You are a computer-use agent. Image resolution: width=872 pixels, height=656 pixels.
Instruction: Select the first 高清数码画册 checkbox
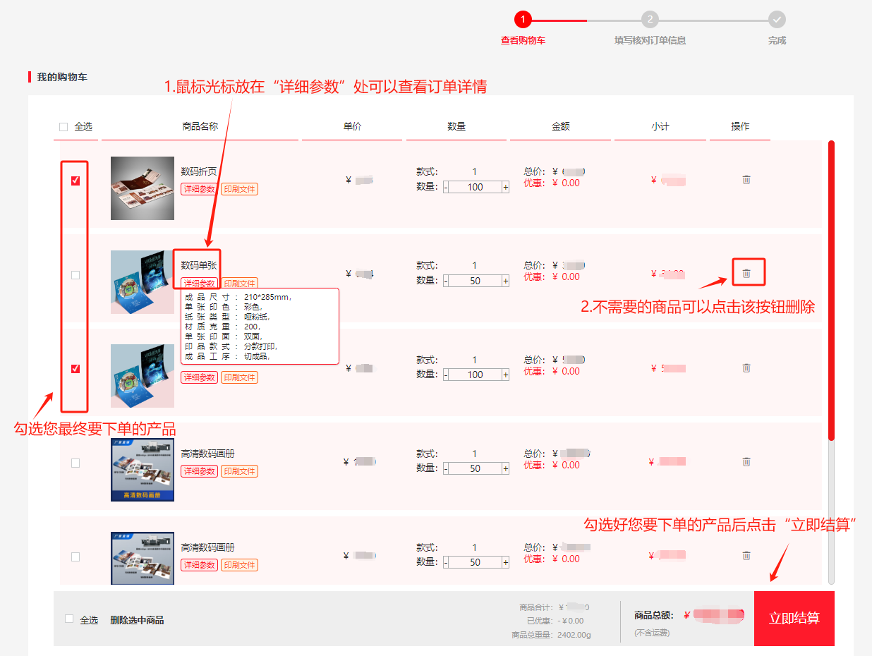75,463
